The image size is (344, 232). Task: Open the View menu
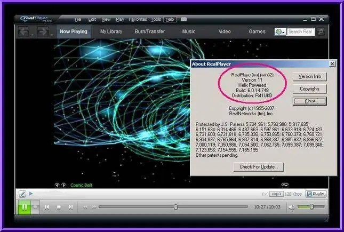pyautogui.click(x=106, y=20)
